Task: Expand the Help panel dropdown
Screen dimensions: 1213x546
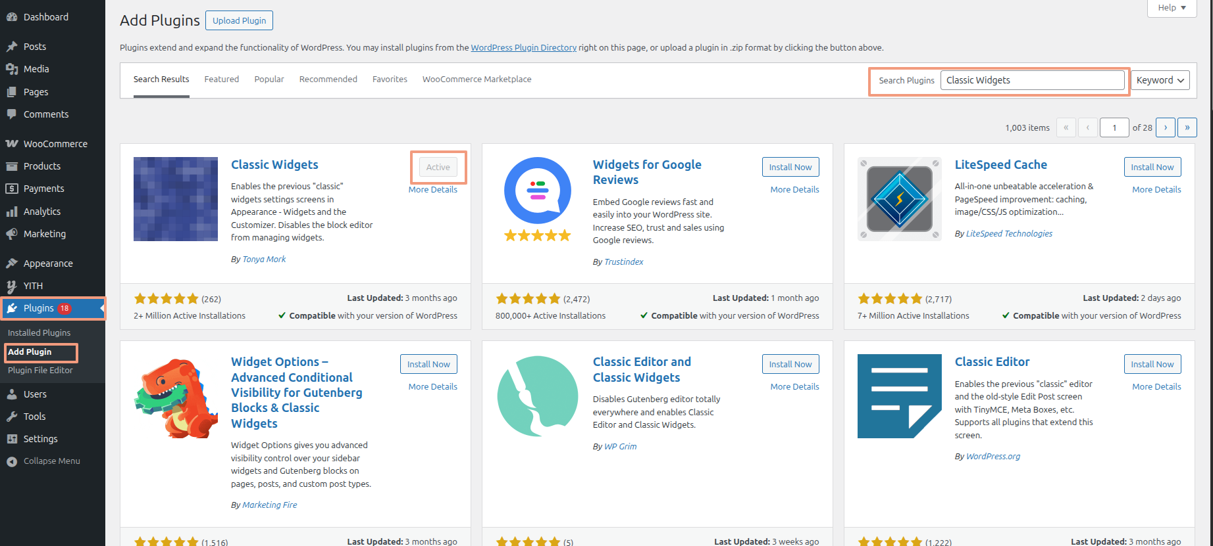Action: (1172, 8)
